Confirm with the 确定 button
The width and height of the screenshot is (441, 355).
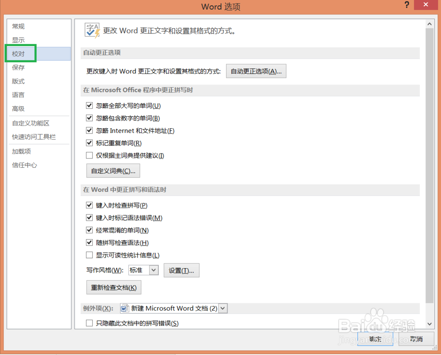[375, 339]
